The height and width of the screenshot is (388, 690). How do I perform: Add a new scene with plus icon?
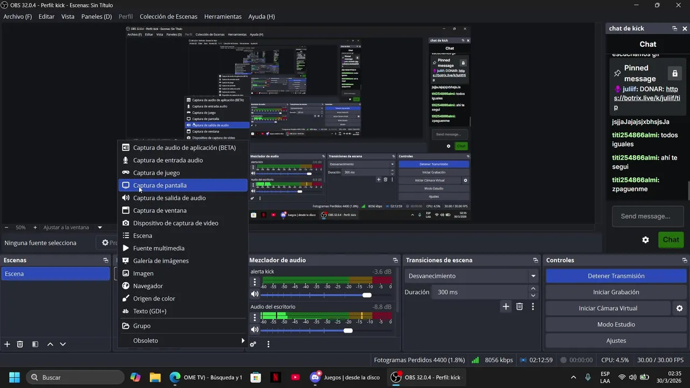tap(7, 344)
